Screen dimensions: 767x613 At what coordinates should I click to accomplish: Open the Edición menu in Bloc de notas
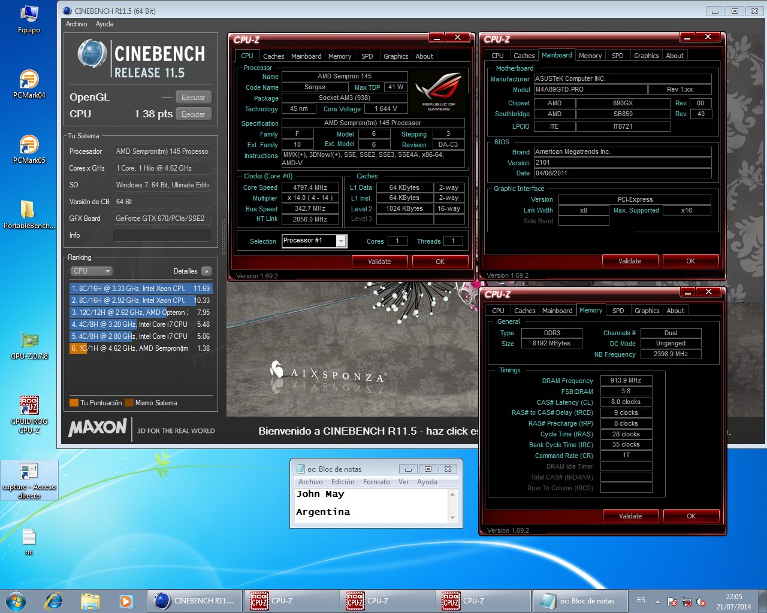[x=343, y=482]
